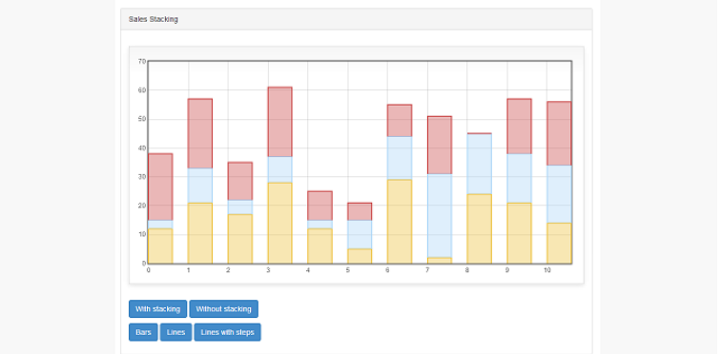722x354 pixels.
Task: Click the blue segment of bar 7
Action: (440, 216)
